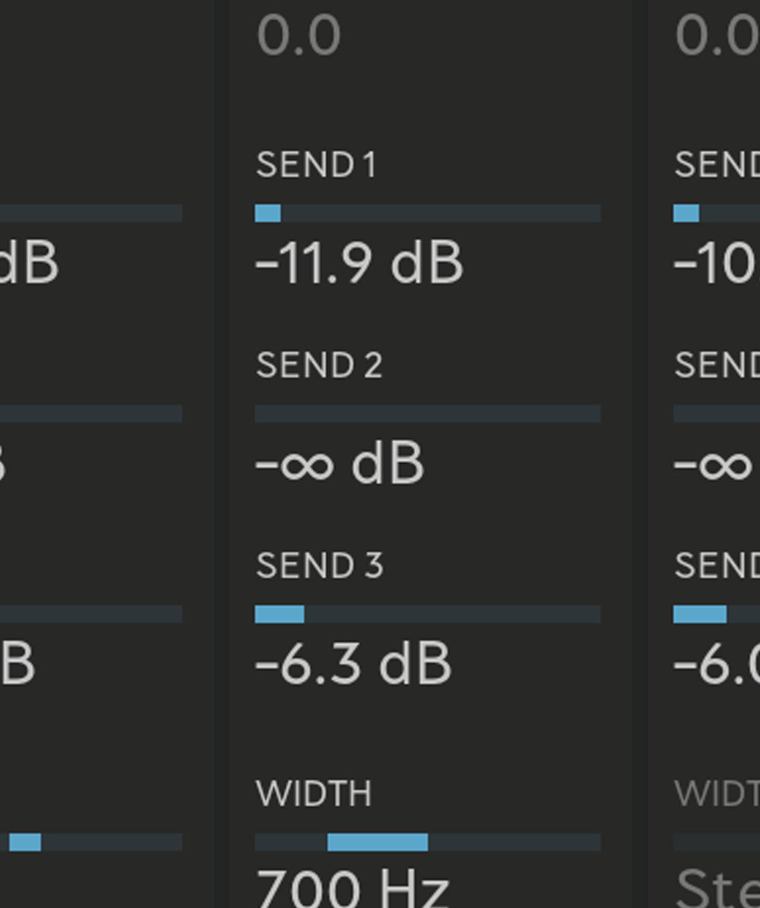760x908 pixels.
Task: Click the Send 1 slider showing -11.9 dB
Action: [x=428, y=214]
